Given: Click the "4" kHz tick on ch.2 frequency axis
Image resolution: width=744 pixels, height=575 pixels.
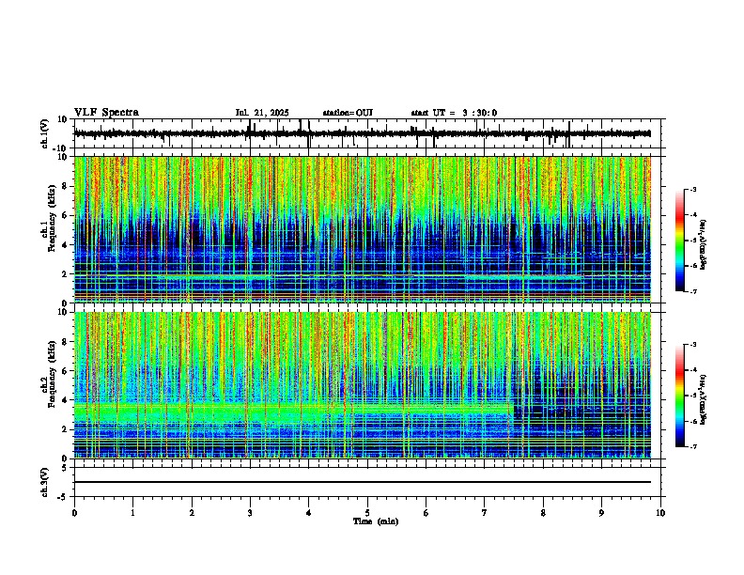Looking at the screenshot, I should pos(66,400).
